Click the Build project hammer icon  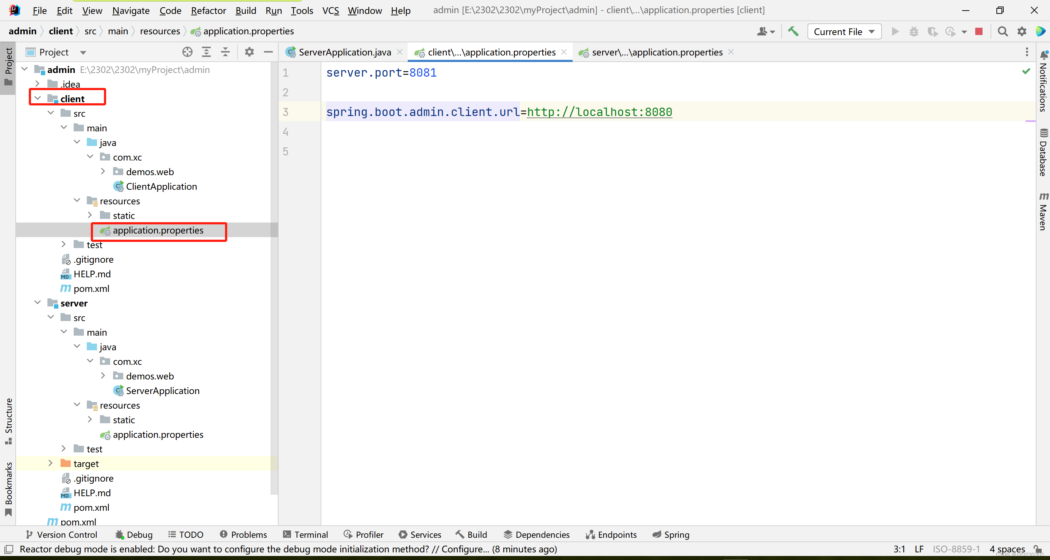tap(793, 31)
